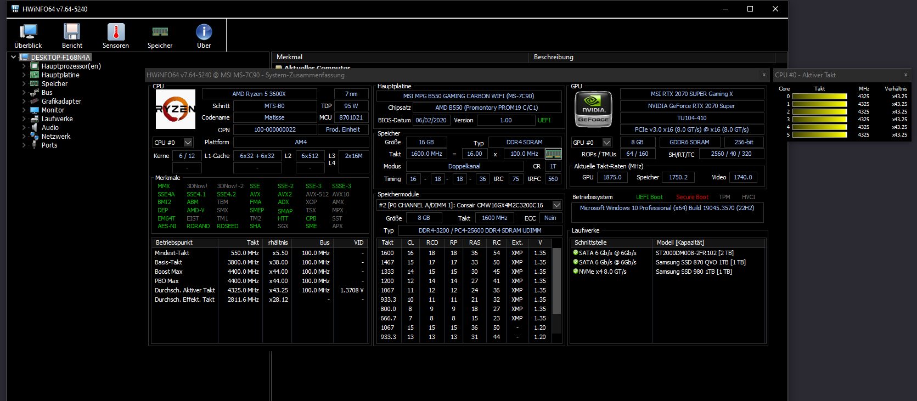Open the Über info toolbar icon
917x401 pixels.
(x=204, y=32)
